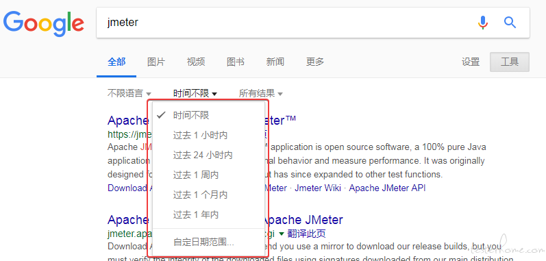This screenshot has height=261, width=546.
Task: Switch to the 视频 tab
Action: pyautogui.click(x=196, y=62)
